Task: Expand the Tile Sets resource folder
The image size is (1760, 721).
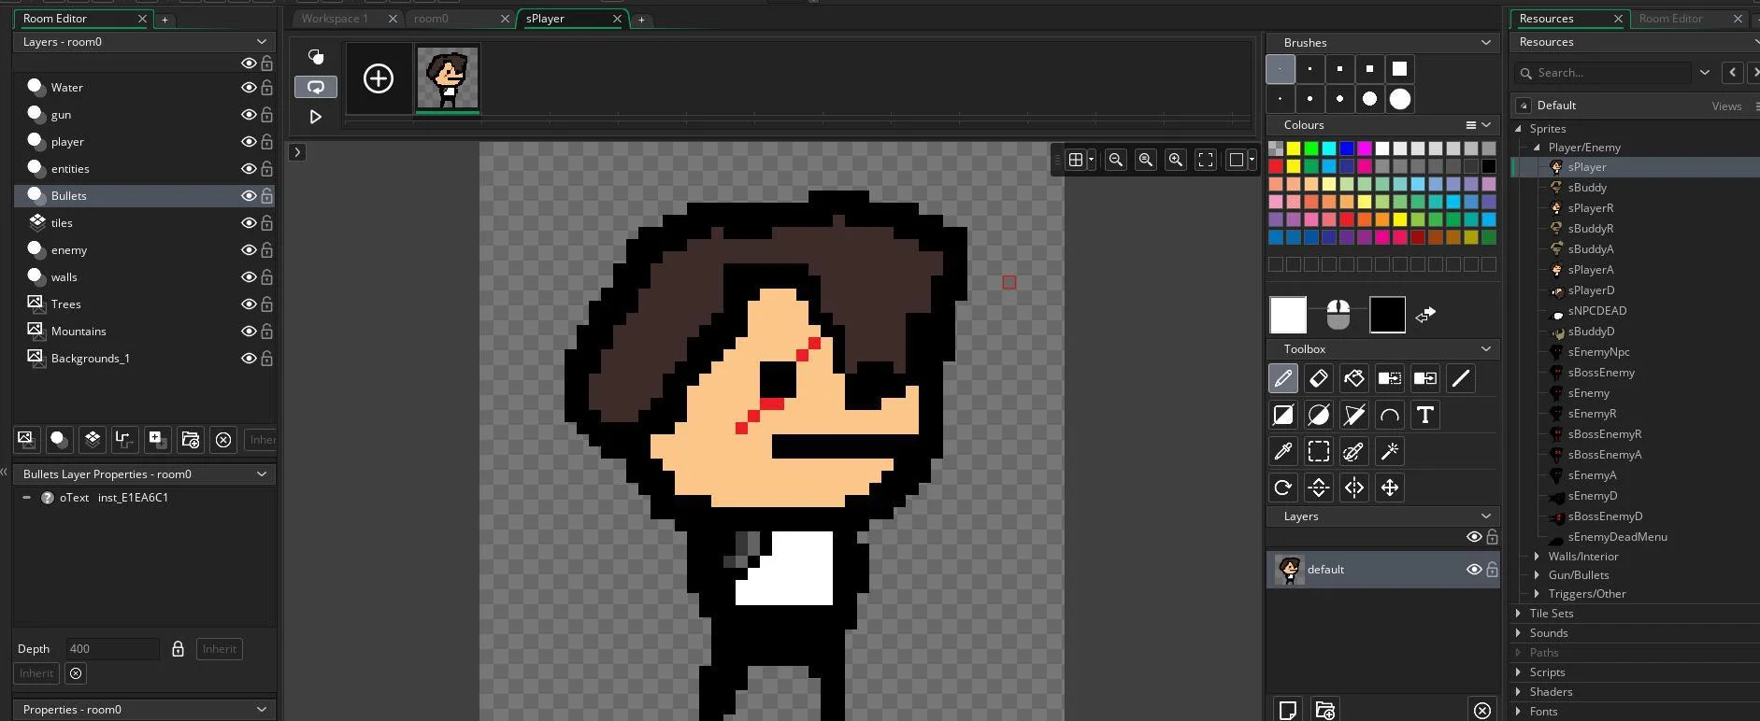Action: [x=1518, y=614]
